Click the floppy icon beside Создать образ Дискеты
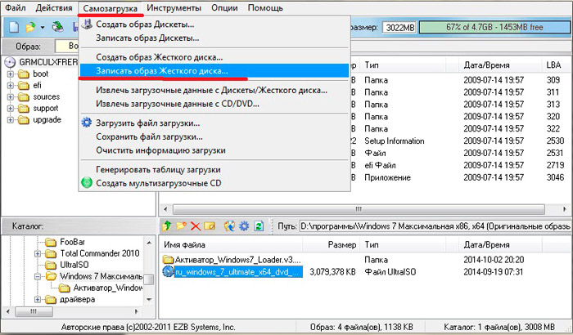Image resolution: width=573 pixels, height=335 pixels. 87,25
